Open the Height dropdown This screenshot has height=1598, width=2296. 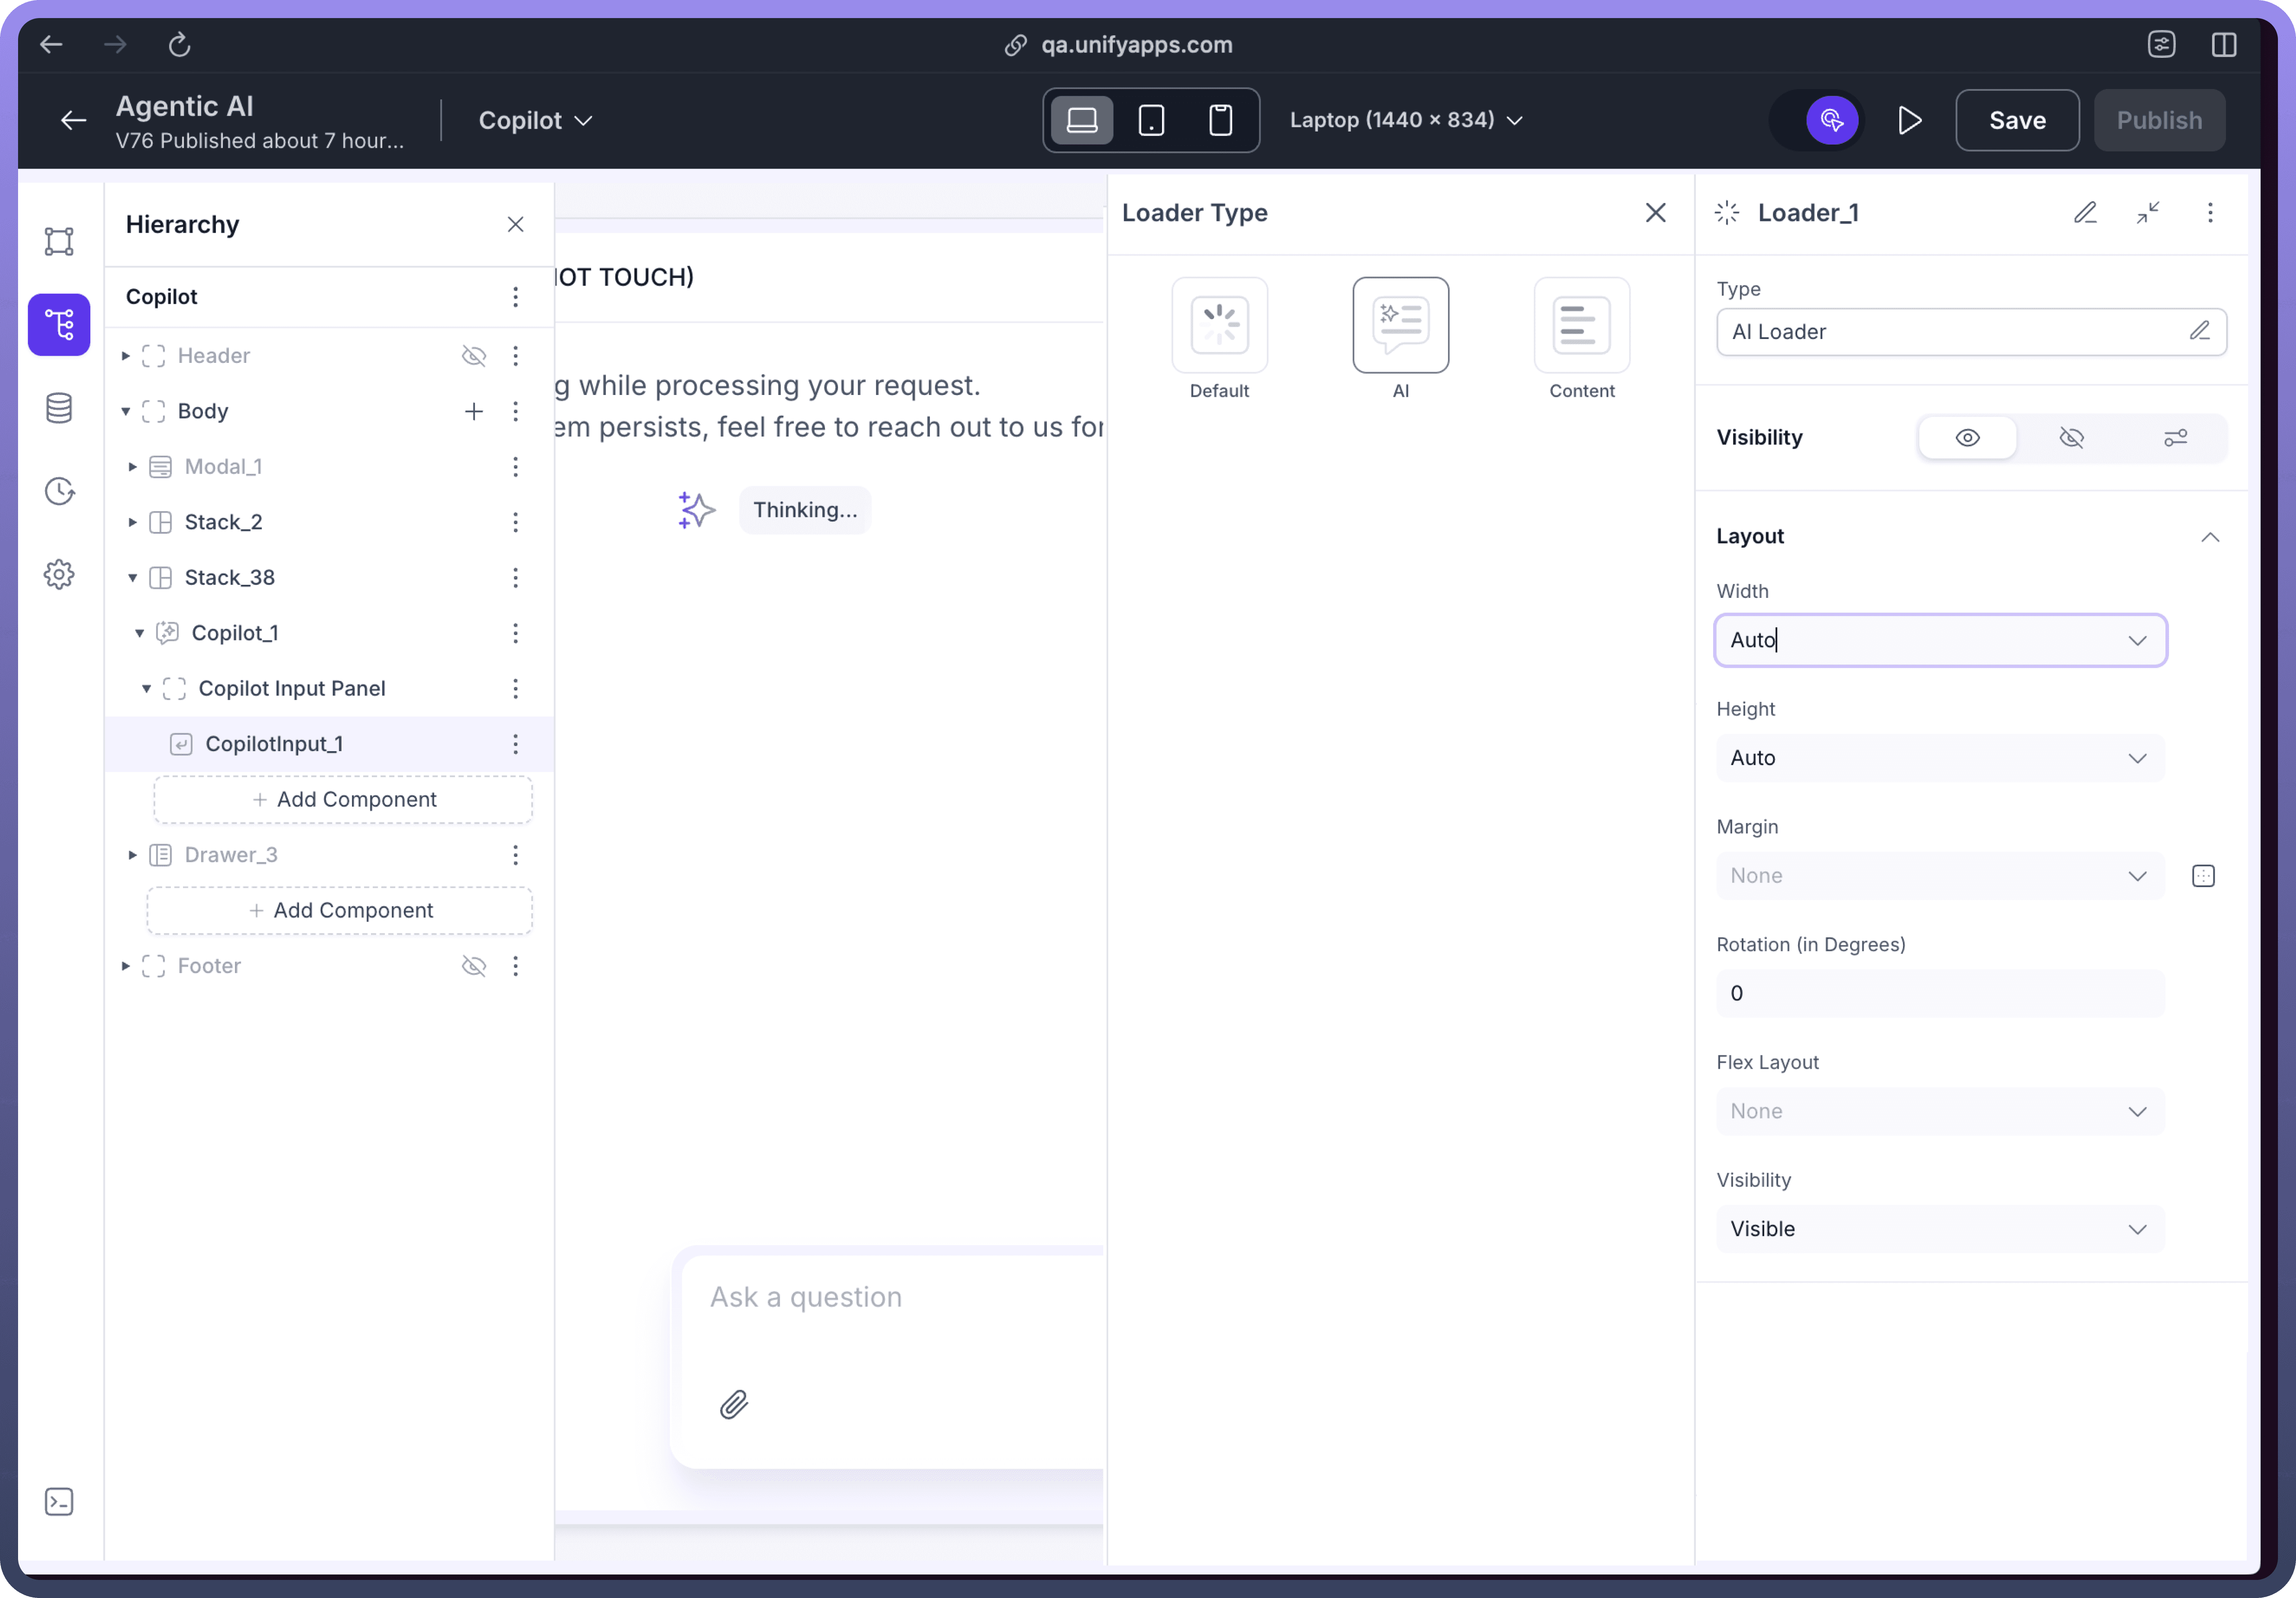[x=1939, y=758]
